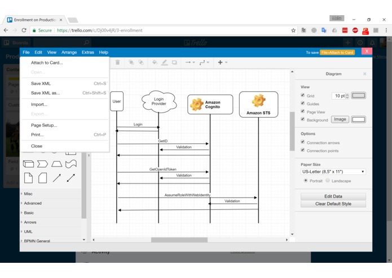Click the background Image button
This screenshot has width=392, height=278.
[340, 119]
